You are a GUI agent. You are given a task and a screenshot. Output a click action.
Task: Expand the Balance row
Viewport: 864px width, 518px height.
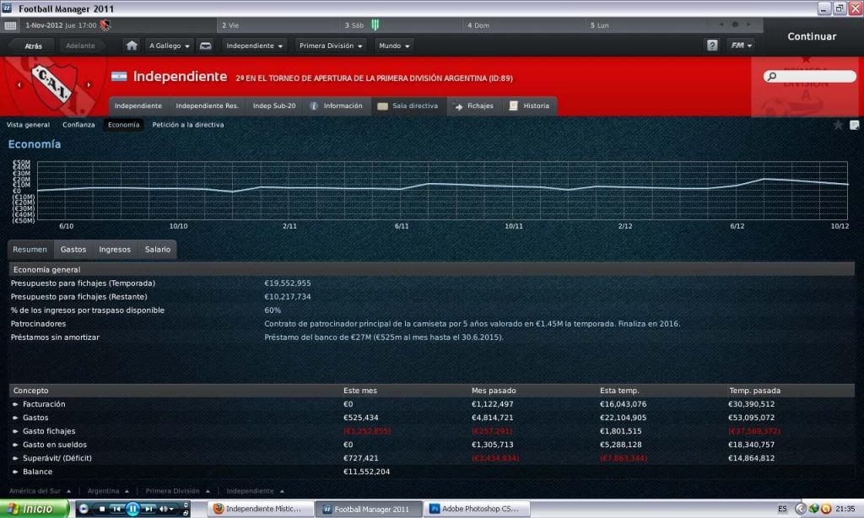pyautogui.click(x=15, y=472)
